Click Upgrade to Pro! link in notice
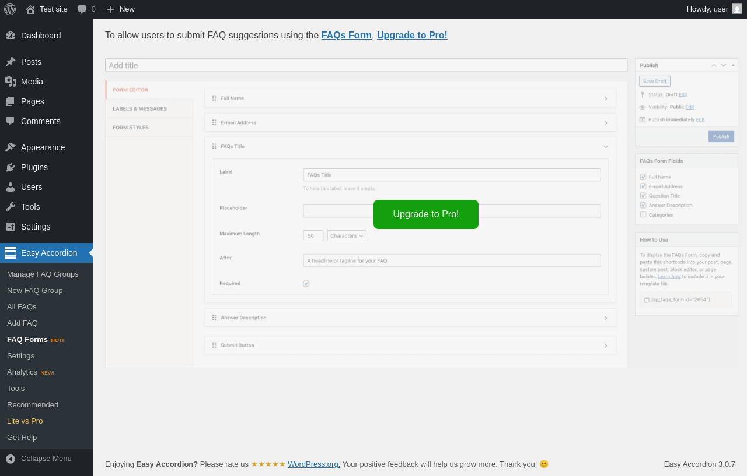The height and width of the screenshot is (476, 747). pyautogui.click(x=412, y=36)
